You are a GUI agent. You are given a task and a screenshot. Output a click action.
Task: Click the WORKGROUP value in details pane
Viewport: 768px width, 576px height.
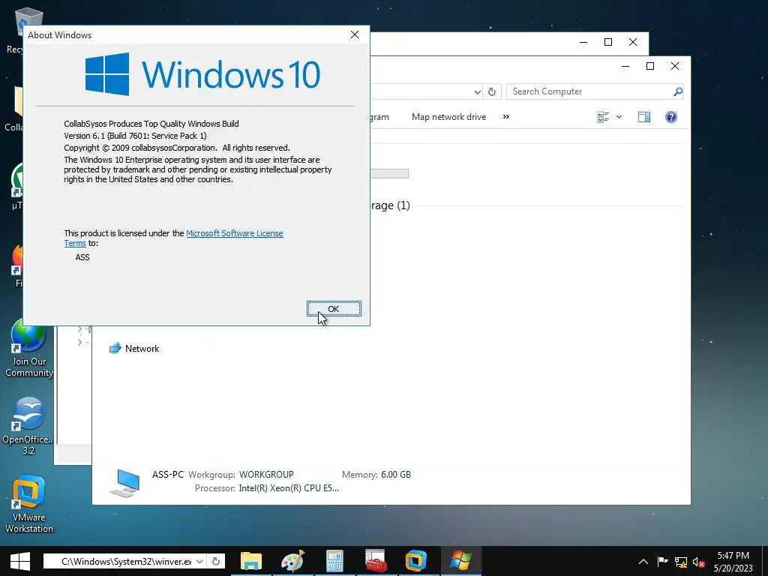(266, 475)
